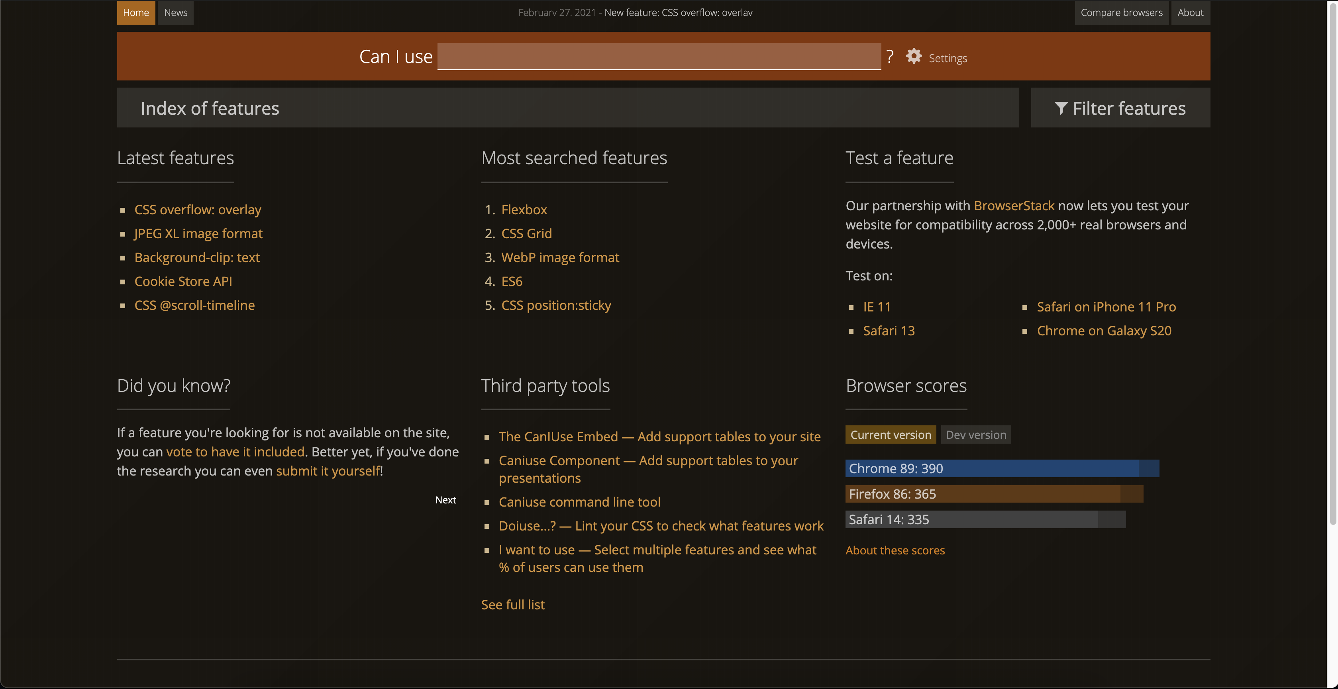Viewport: 1338px width, 689px height.
Task: Open the Home tab
Action: (135, 12)
